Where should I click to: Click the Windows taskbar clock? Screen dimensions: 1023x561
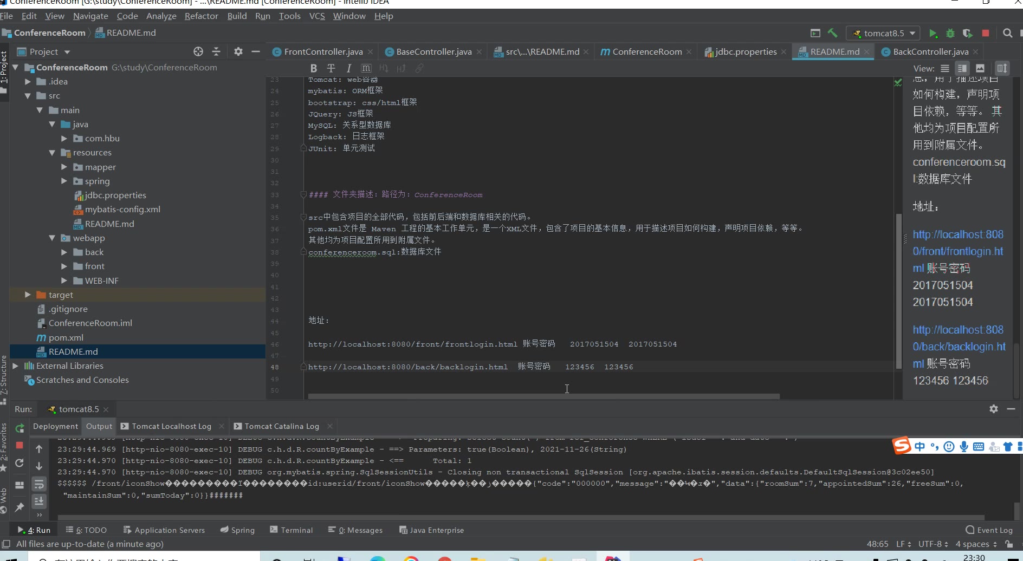(x=974, y=557)
